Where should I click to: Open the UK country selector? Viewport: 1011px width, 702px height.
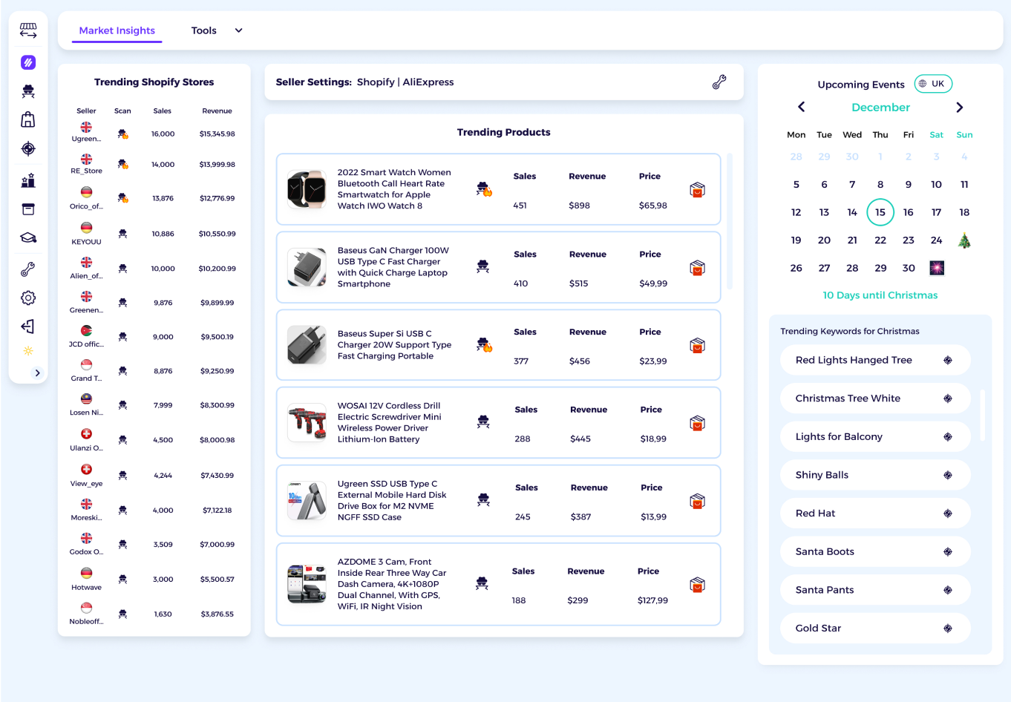click(932, 84)
